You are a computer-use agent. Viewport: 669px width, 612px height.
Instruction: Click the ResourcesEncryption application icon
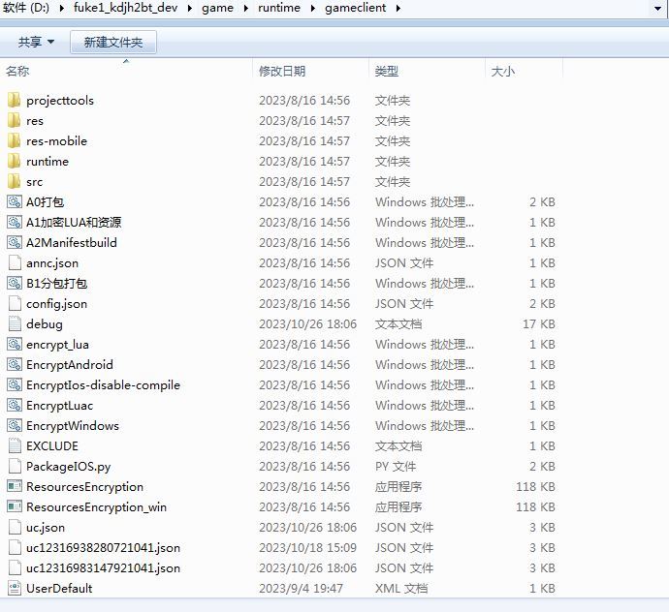coord(14,486)
